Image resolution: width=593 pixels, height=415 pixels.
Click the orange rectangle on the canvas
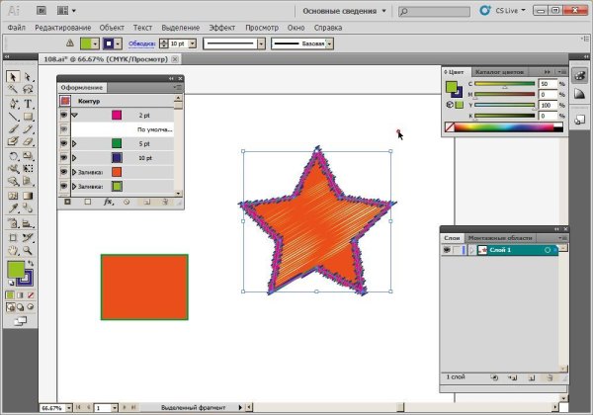pos(144,288)
